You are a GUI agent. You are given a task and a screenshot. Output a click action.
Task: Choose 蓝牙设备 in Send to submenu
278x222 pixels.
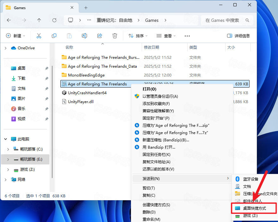tap(256, 179)
